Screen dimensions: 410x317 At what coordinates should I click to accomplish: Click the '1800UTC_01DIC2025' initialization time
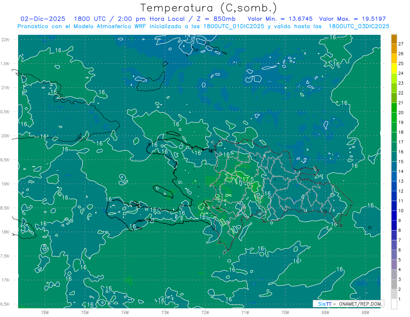pos(233,26)
